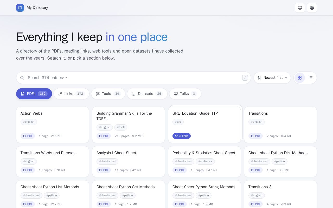Open the Transitions 3 card

point(280,194)
